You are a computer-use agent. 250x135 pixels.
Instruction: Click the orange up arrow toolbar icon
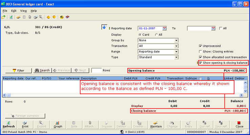coord(48,17)
